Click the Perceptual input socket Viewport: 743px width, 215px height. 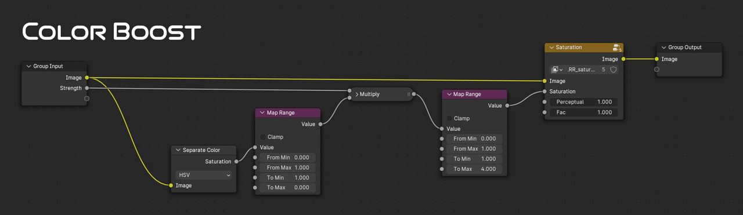(544, 102)
